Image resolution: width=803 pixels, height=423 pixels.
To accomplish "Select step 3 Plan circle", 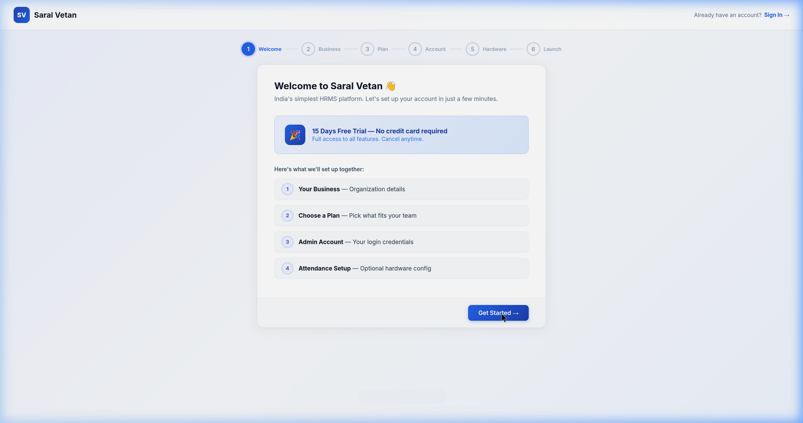I will [367, 49].
